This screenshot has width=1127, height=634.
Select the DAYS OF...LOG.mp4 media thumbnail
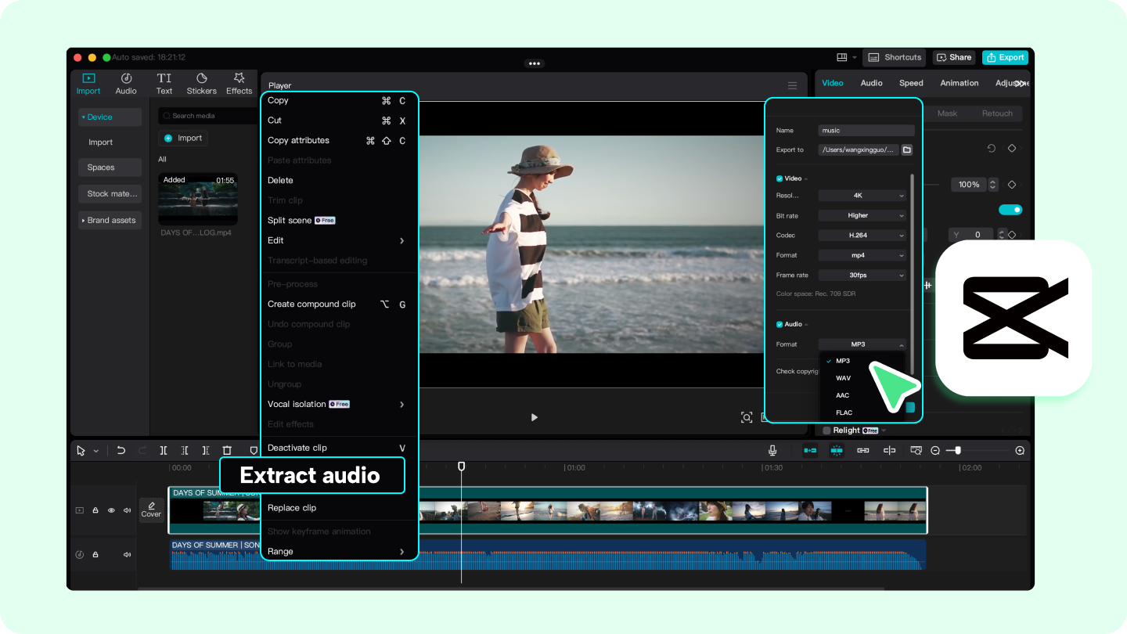point(197,199)
